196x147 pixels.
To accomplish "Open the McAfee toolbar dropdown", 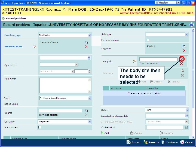I will tap(179, 2).
